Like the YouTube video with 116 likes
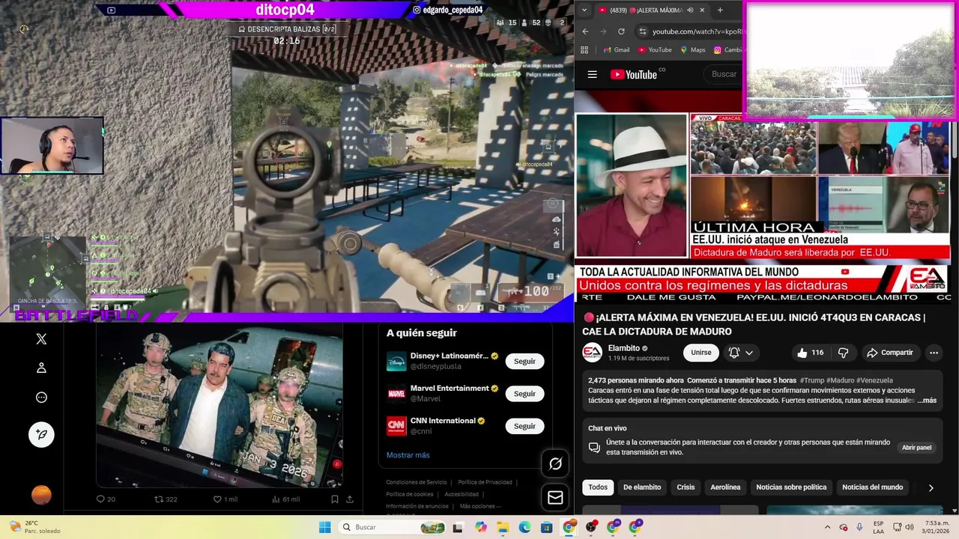The image size is (959, 539). point(810,353)
